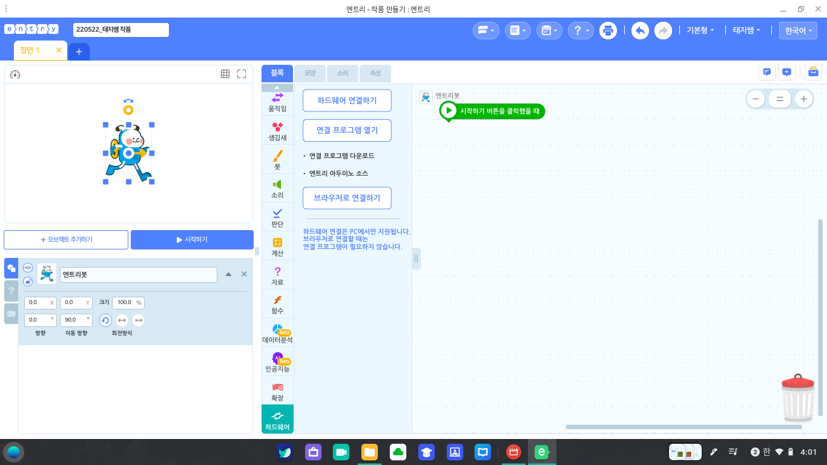Open the 판단 block category
827x465 pixels.
[x=277, y=218]
